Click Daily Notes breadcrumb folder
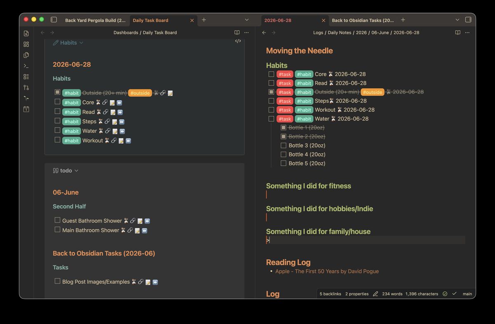The image size is (495, 324). 339,33
